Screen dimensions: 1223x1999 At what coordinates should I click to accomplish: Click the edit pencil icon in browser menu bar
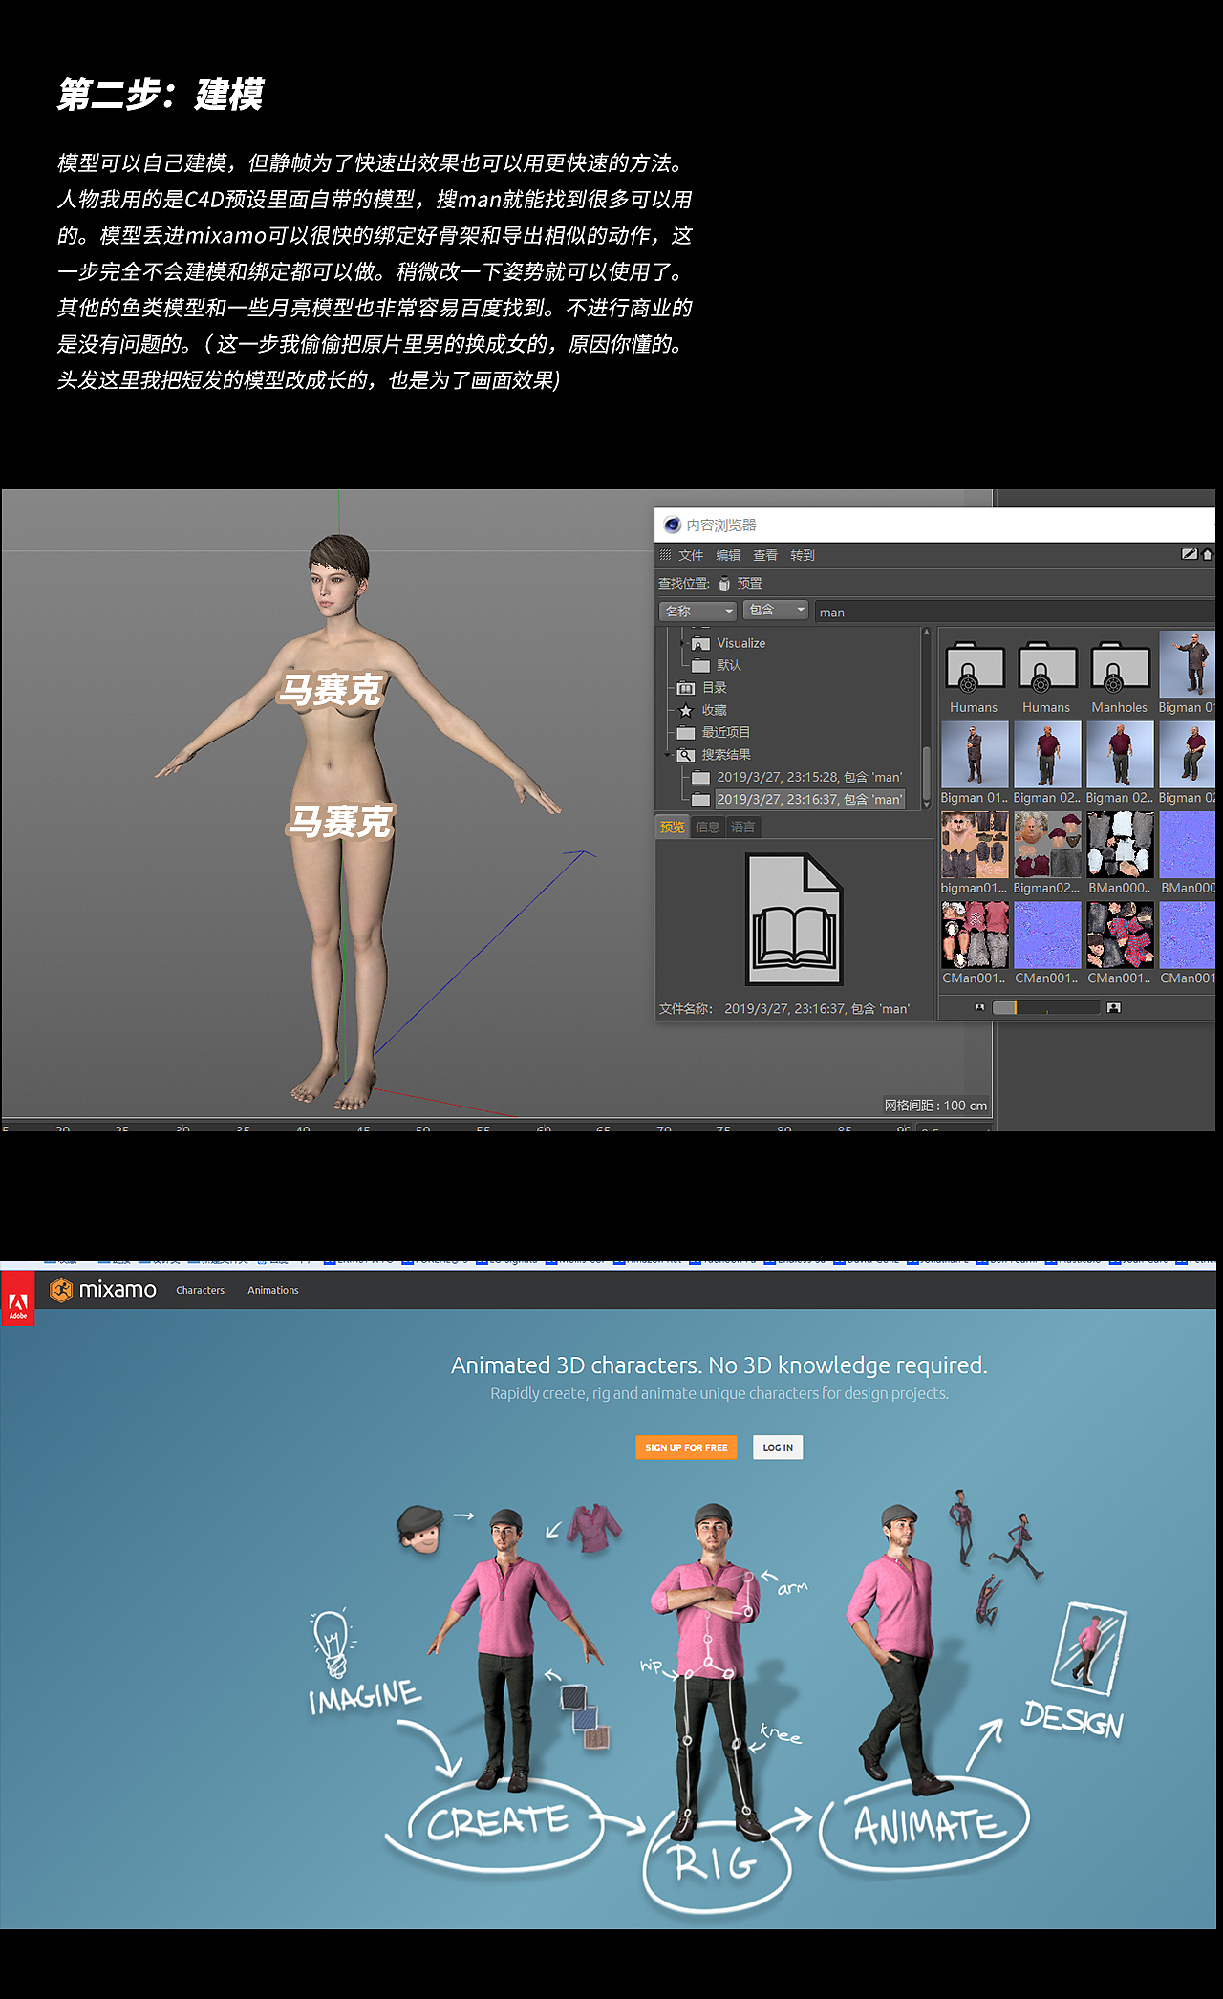click(x=1190, y=554)
